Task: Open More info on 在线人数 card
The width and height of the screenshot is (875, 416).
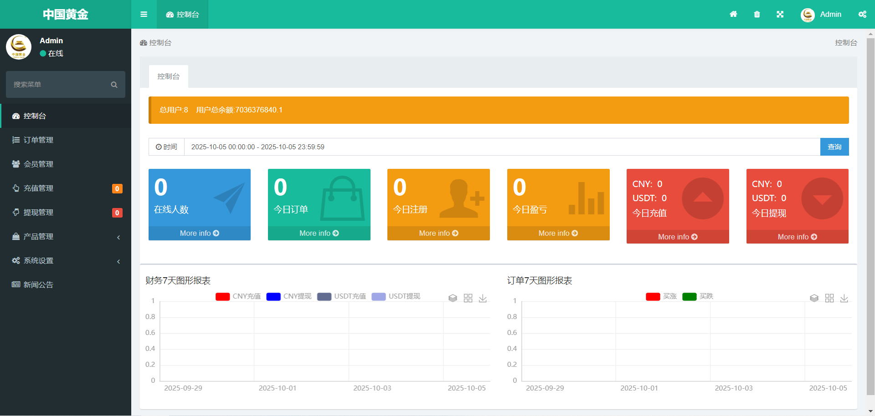Action: 199,233
